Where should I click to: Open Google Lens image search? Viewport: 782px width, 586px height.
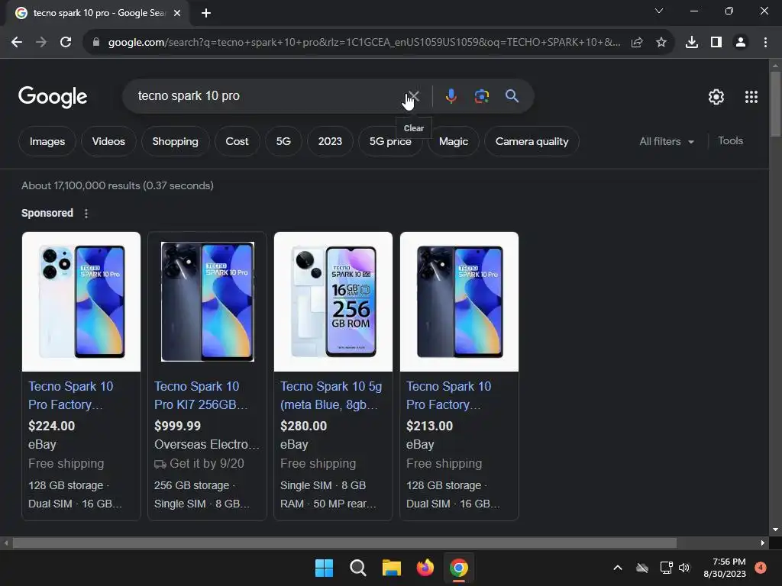click(481, 95)
